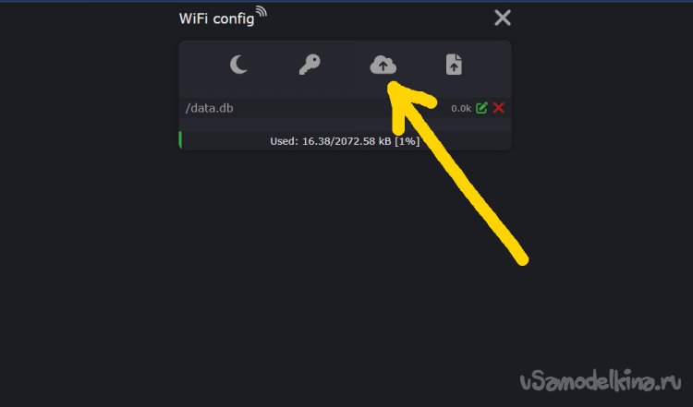Open the key credentials icon
Screen dimensions: 693x407
pyautogui.click(x=310, y=65)
